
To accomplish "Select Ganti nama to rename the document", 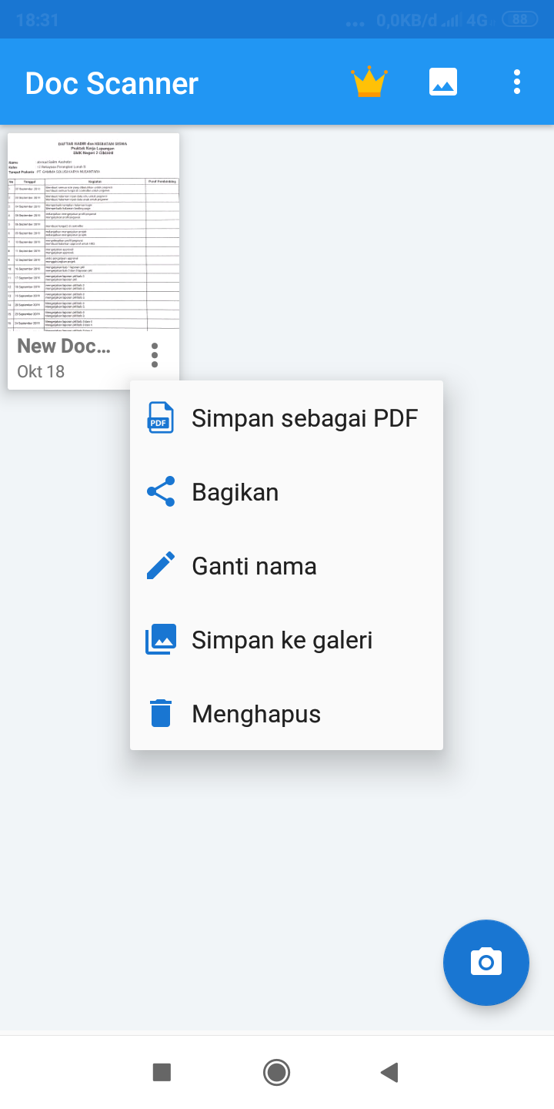I will coord(254,565).
